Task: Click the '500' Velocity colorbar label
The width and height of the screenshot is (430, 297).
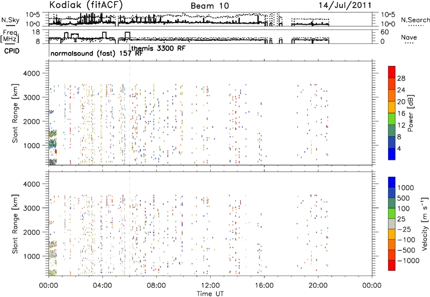Action: 404,198
